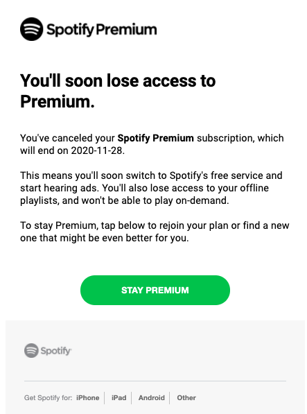307x414 pixels.
Task: Click the 'You've canceled your' sentence start
Action: tap(67, 138)
